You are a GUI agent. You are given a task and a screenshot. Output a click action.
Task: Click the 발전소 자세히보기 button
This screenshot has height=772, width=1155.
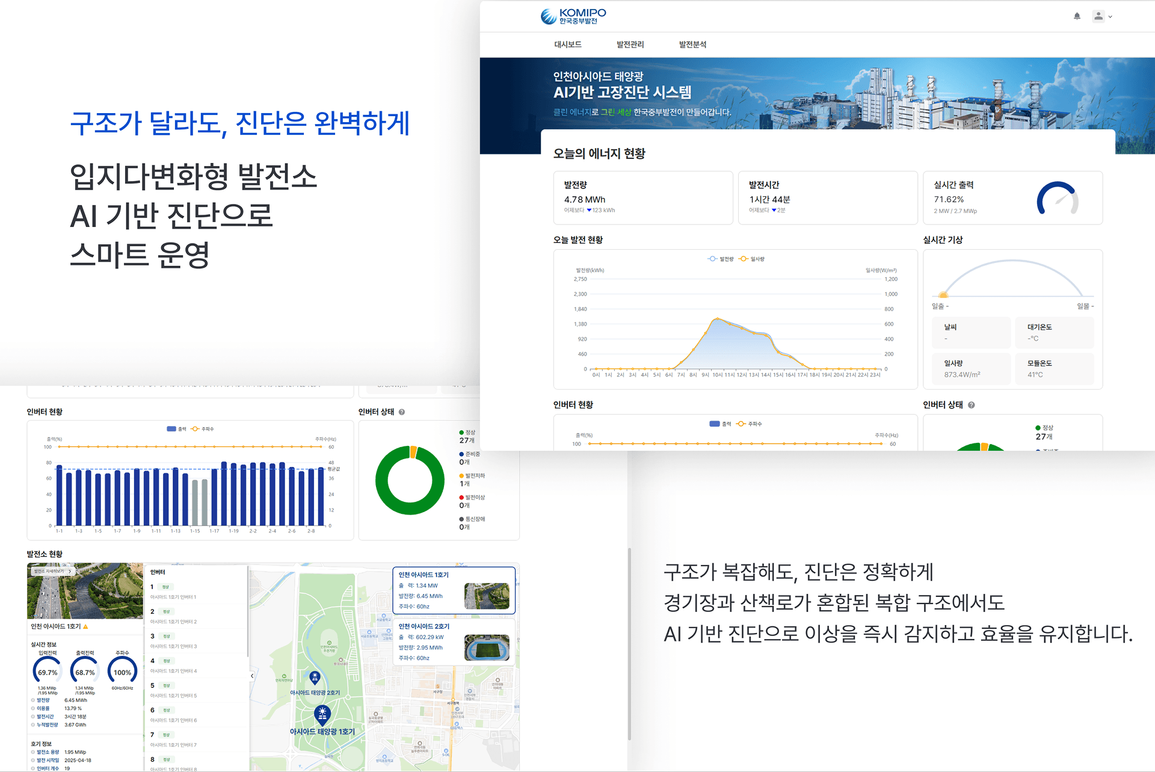click(53, 571)
